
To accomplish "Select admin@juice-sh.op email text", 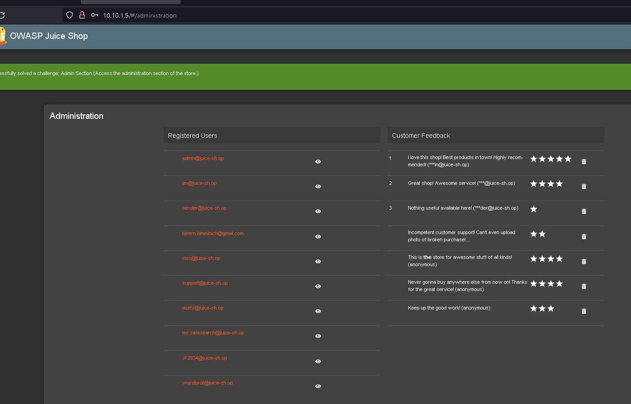I will 203,158.
